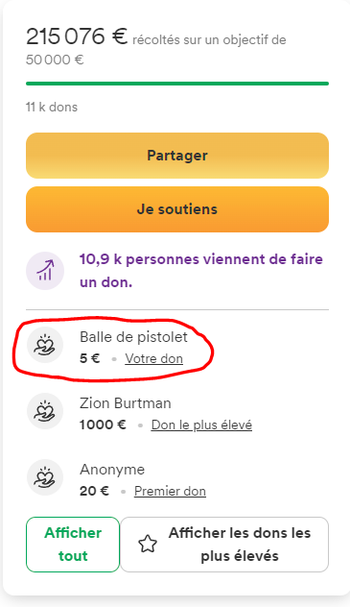Select donor name Anonyme

click(112, 470)
